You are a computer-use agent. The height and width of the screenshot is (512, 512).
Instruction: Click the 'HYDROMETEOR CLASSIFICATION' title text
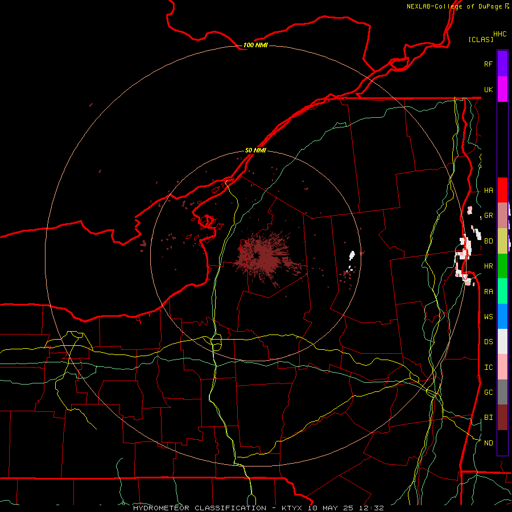(x=200, y=508)
